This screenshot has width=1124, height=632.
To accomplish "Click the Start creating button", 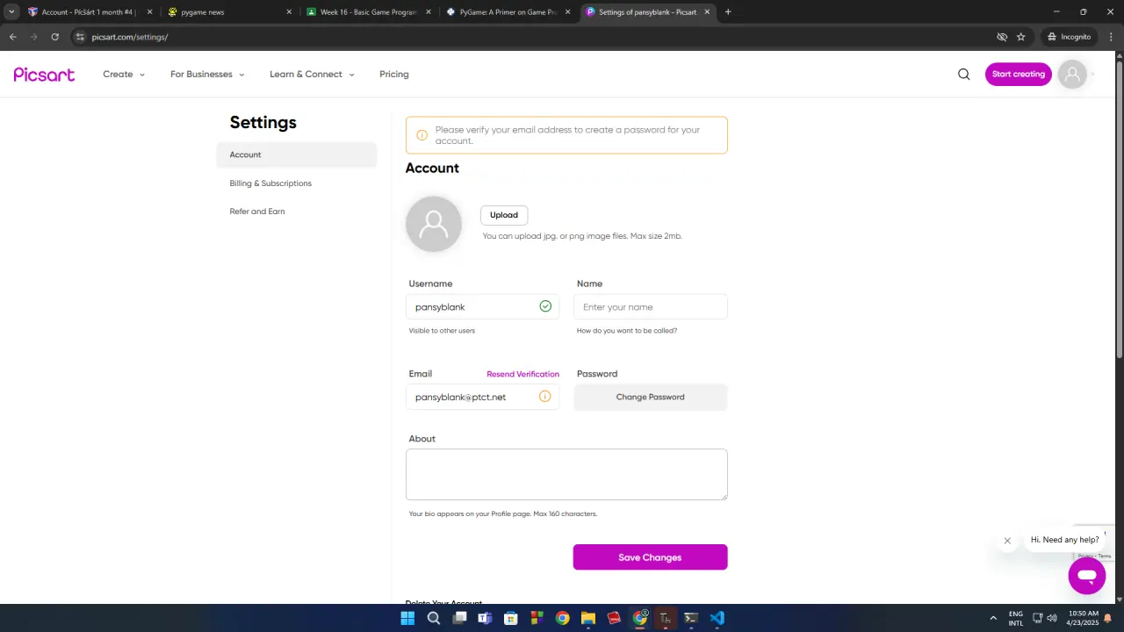I will click(x=1018, y=75).
